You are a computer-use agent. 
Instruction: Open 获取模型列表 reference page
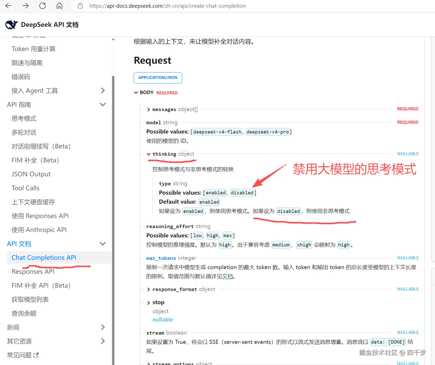30,299
